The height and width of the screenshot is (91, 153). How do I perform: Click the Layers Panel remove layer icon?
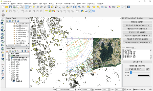click(x=28, y=51)
